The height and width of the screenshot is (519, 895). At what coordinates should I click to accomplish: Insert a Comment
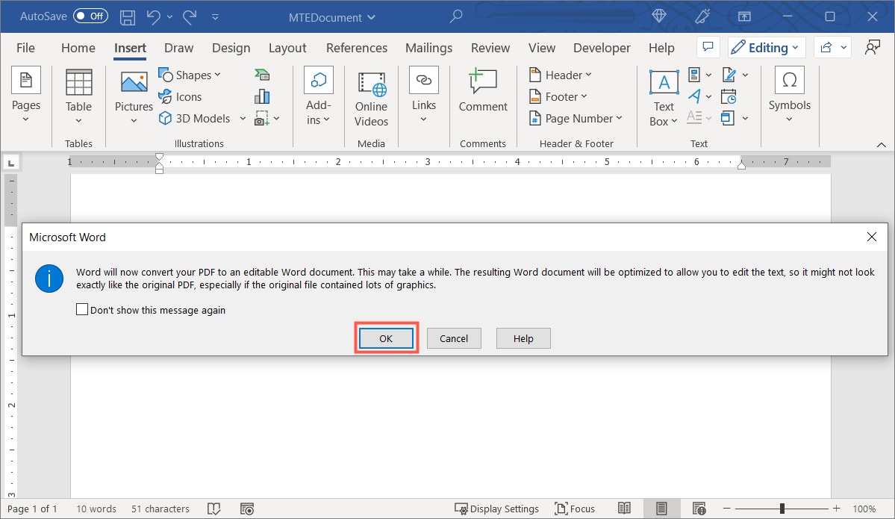coord(482,93)
